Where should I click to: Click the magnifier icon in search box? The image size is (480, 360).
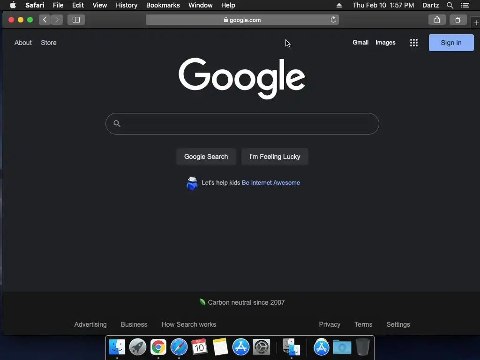[x=117, y=124]
